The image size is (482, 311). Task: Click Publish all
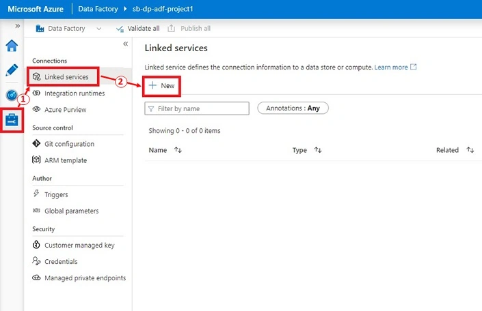[x=189, y=29]
